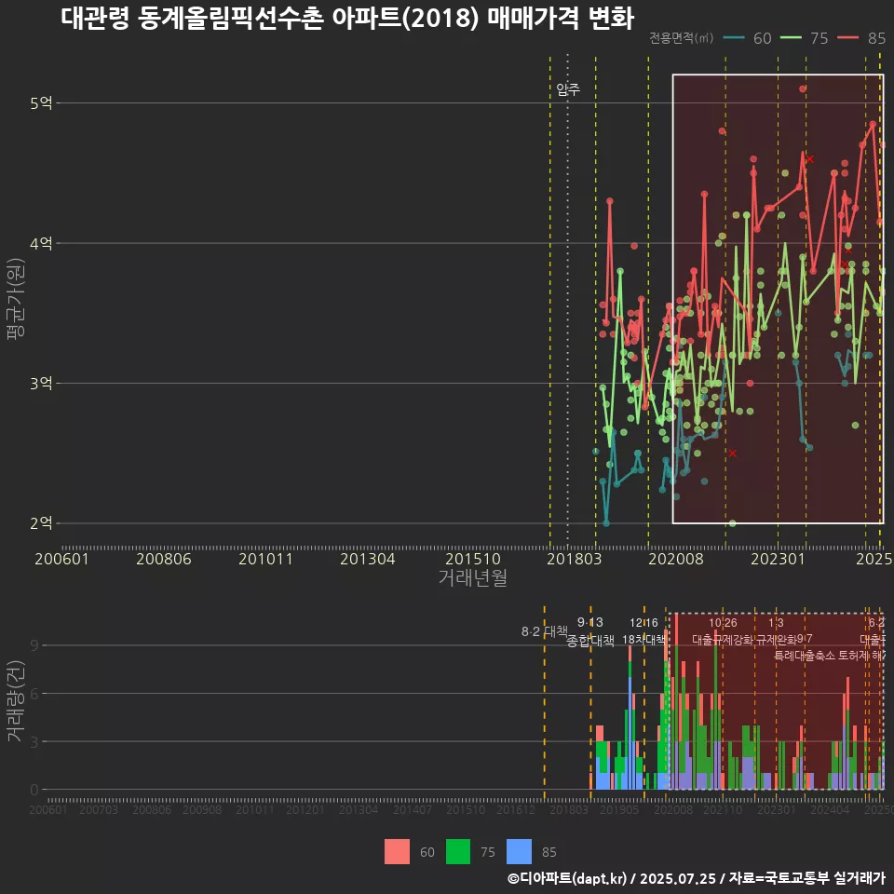The width and height of the screenshot is (894, 894).
Task: Click the 특례대출축소 annotation text
Action: [x=805, y=656]
